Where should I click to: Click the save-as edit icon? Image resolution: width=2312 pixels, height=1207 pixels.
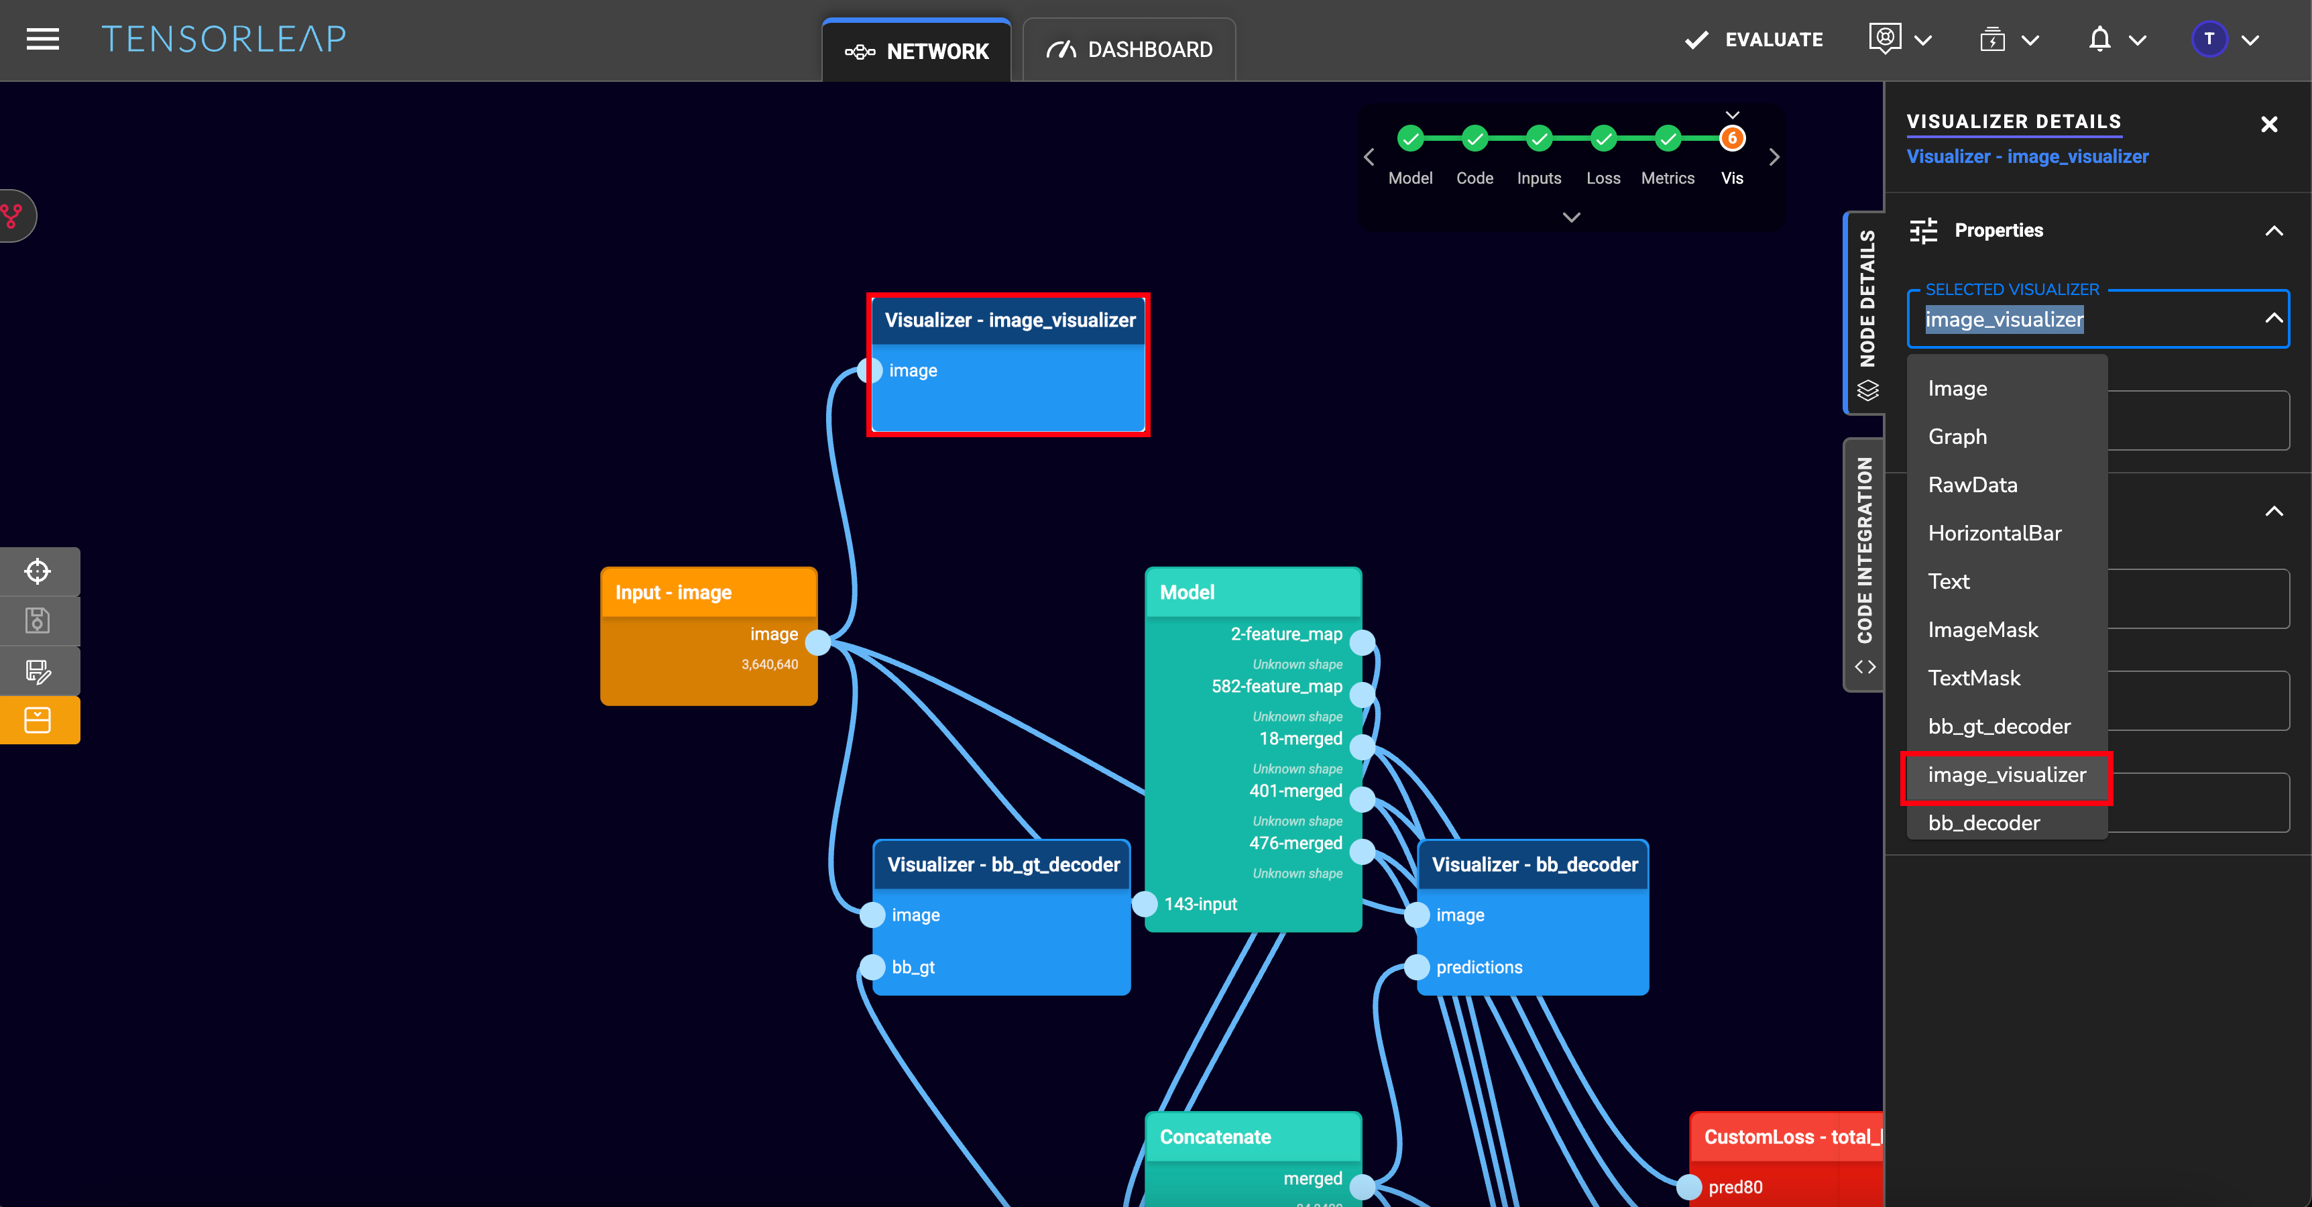point(38,671)
